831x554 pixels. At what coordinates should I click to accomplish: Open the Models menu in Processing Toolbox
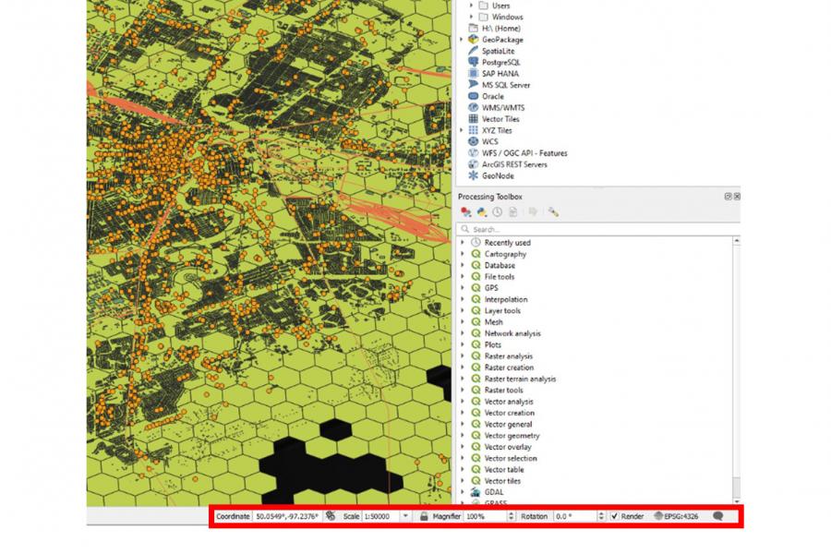pos(465,211)
